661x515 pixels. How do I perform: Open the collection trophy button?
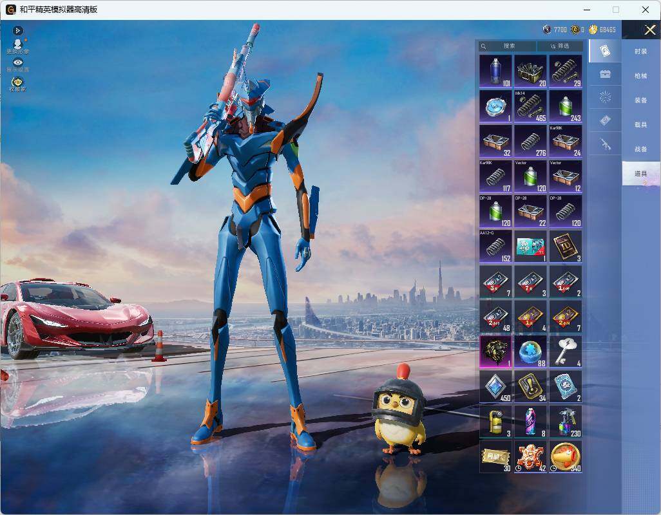pyautogui.click(x=17, y=84)
